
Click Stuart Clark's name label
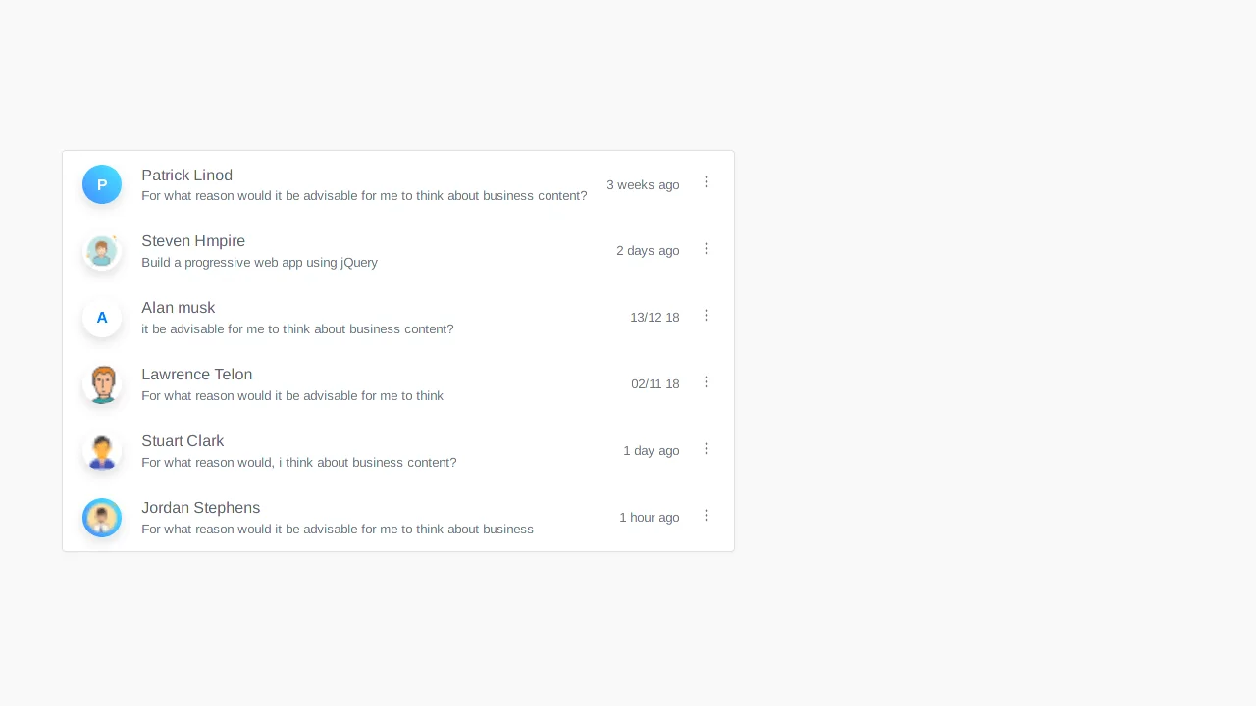coord(183,441)
